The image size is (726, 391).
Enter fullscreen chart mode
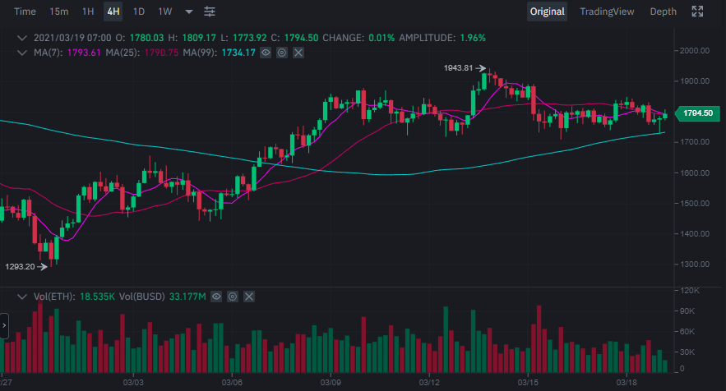[x=697, y=11]
